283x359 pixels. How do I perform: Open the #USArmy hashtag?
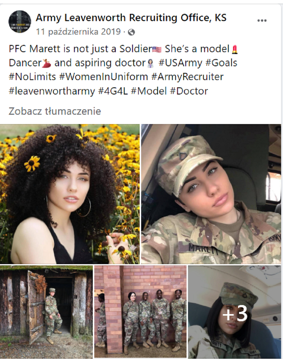180,63
